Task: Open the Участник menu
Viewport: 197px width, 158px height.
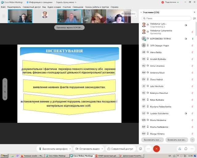Action: click(x=67, y=7)
